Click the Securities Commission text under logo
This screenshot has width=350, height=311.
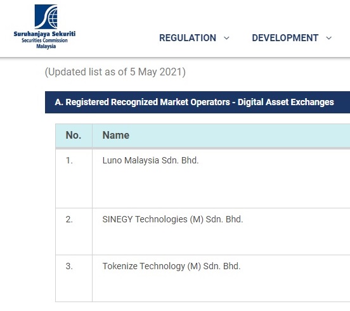44,41
